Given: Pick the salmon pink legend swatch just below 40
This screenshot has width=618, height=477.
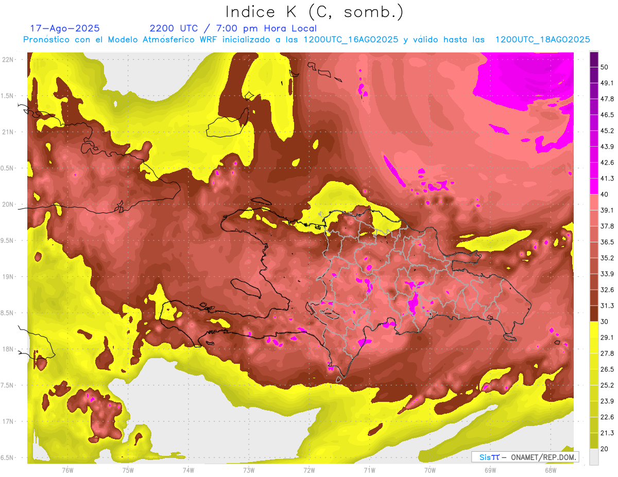Looking at the screenshot, I should [594, 202].
